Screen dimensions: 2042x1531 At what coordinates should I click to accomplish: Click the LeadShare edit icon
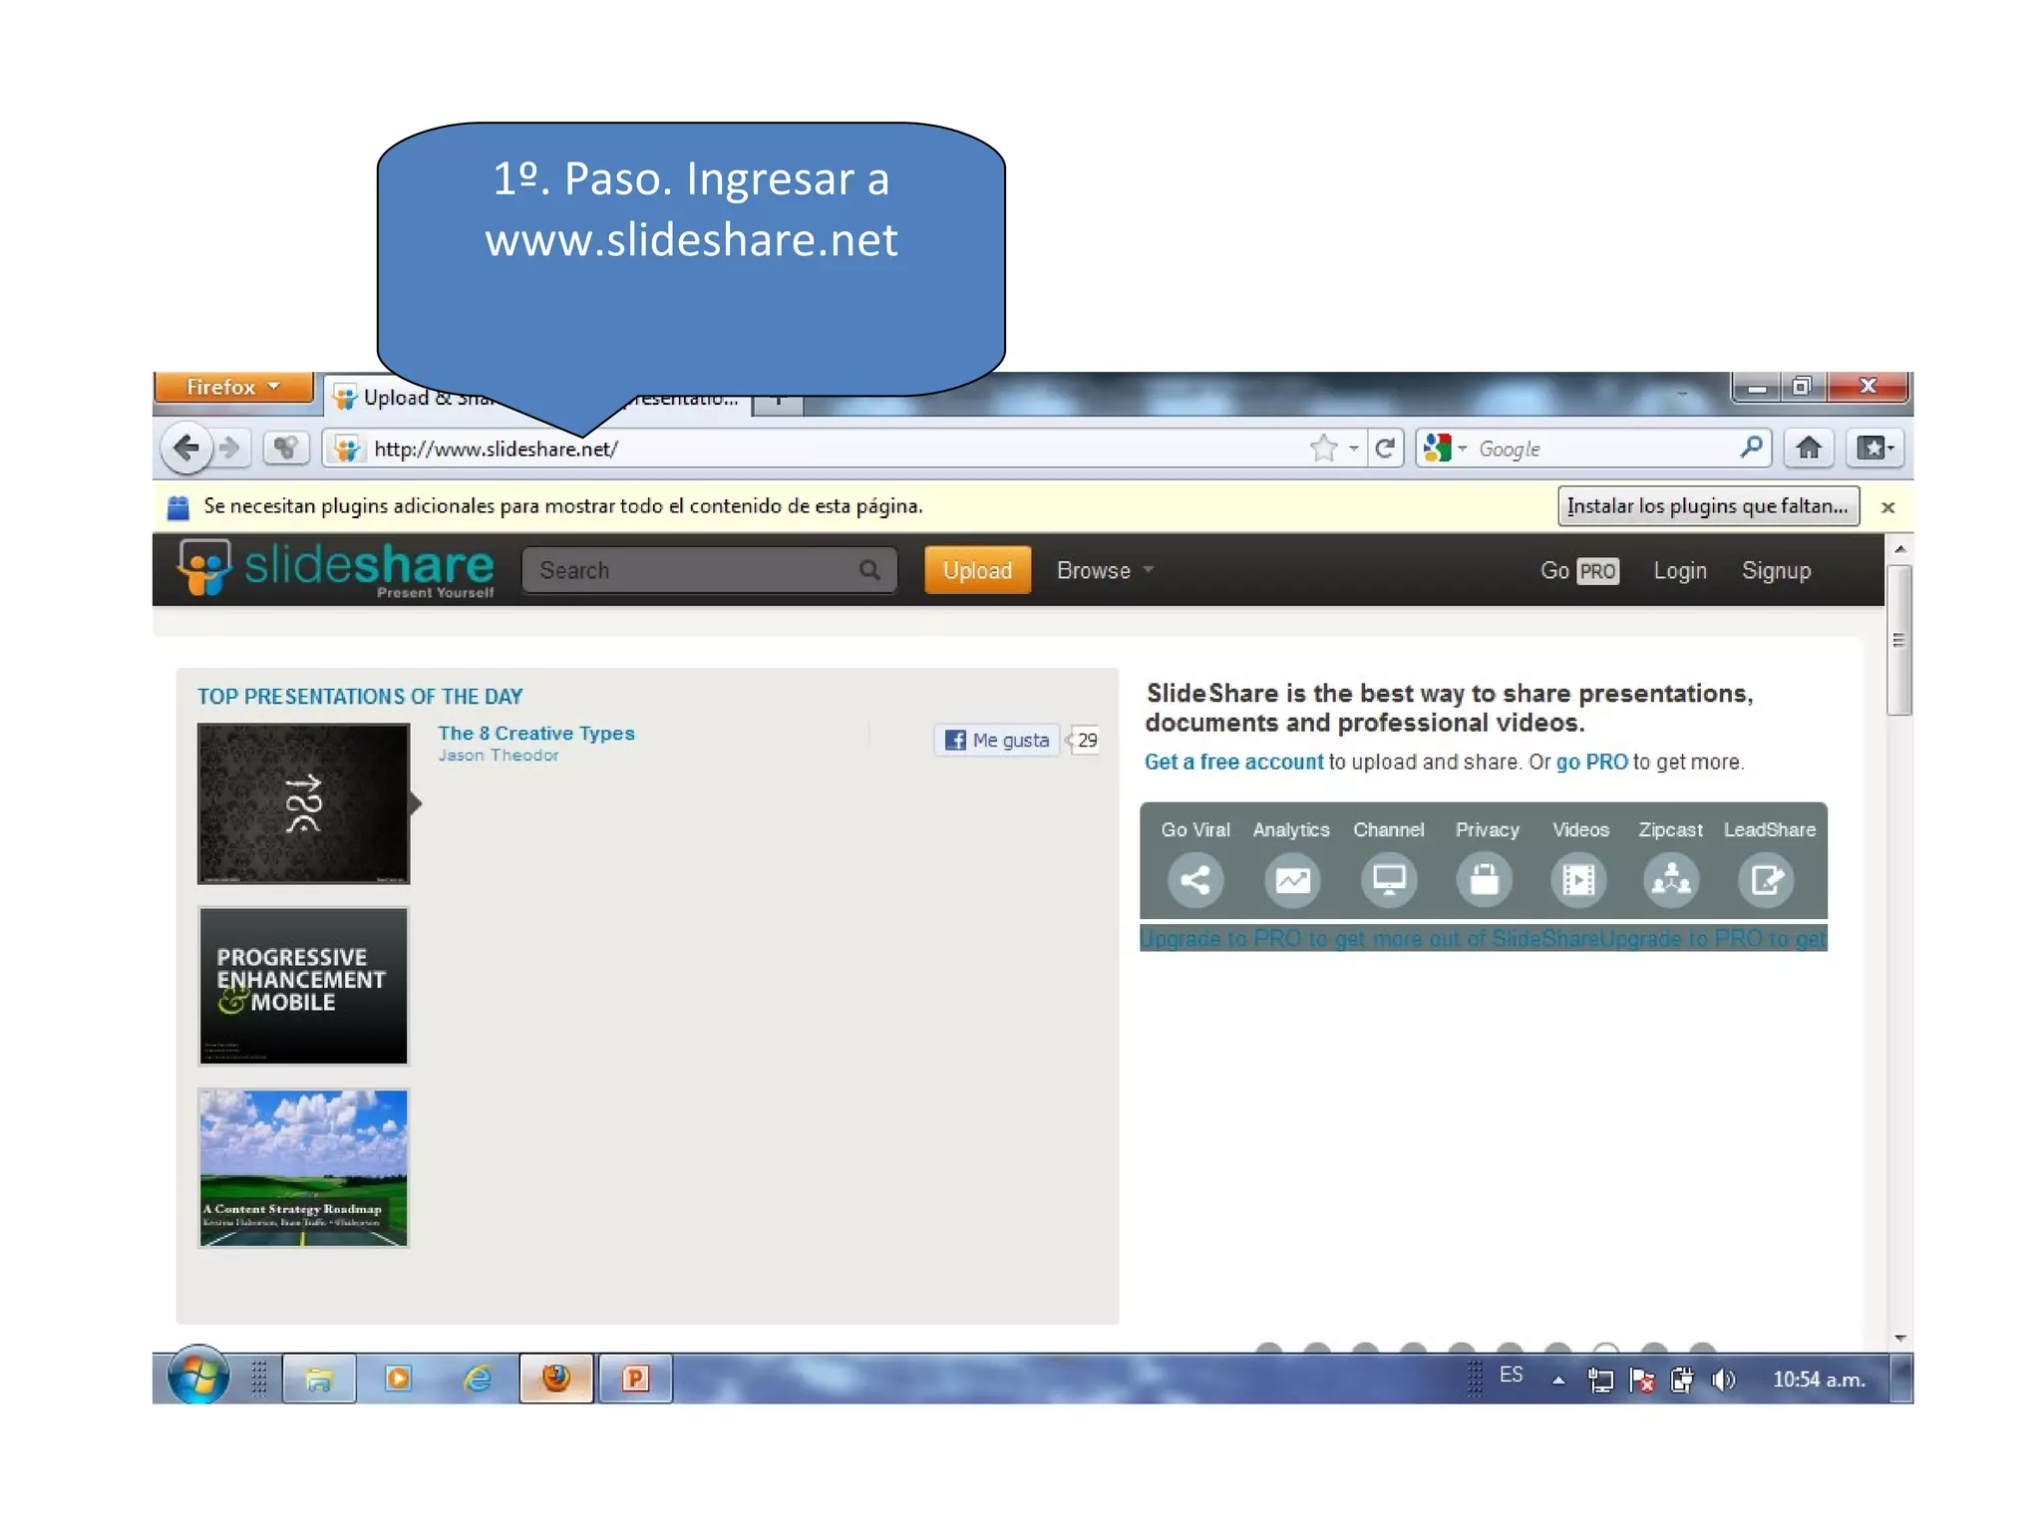(1766, 880)
